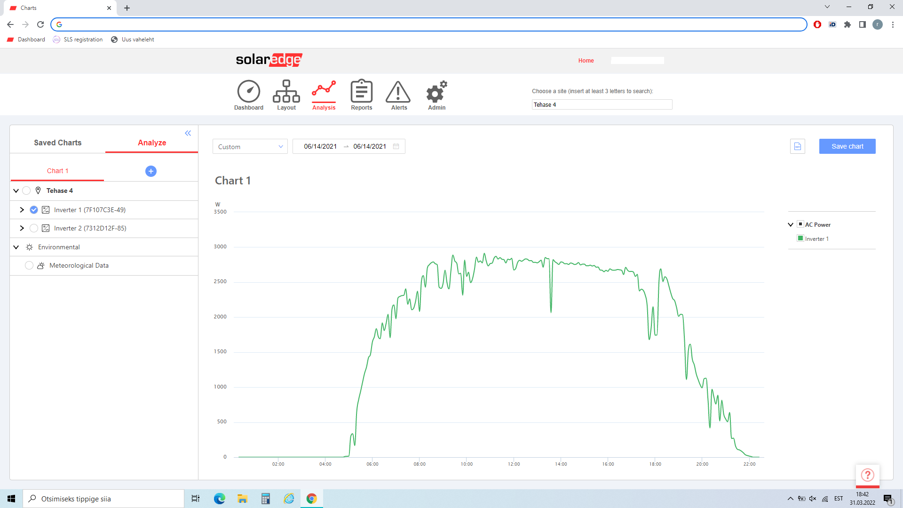This screenshot has height=508, width=903.
Task: Click the Save chart button
Action: [847, 146]
